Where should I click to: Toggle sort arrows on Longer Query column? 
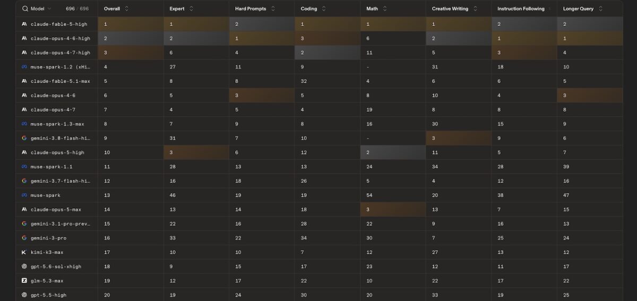tap(600, 9)
